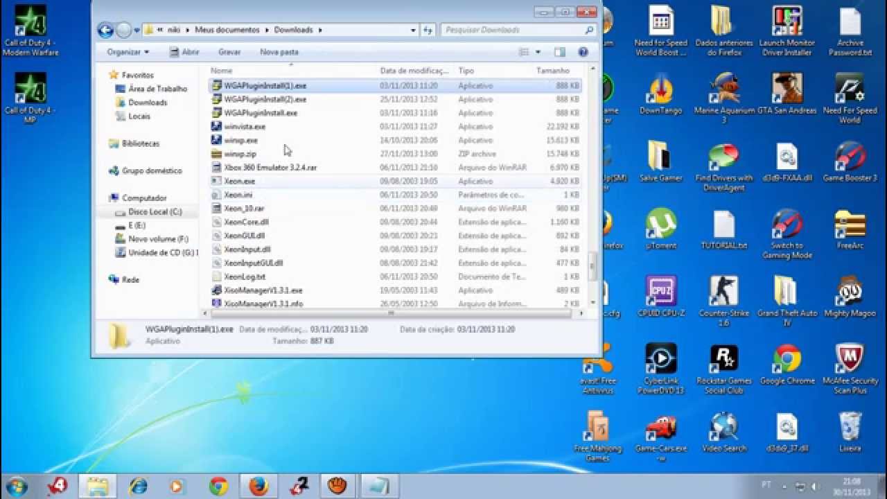The width and height of the screenshot is (887, 499).
Task: Open McAfee Security Scan Plus icon
Action: (850, 369)
